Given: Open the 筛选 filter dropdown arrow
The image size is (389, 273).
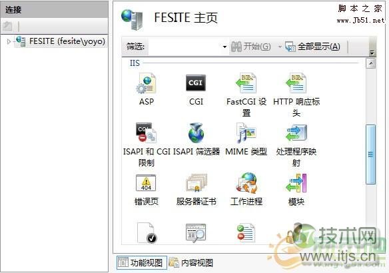Looking at the screenshot, I should (224, 47).
